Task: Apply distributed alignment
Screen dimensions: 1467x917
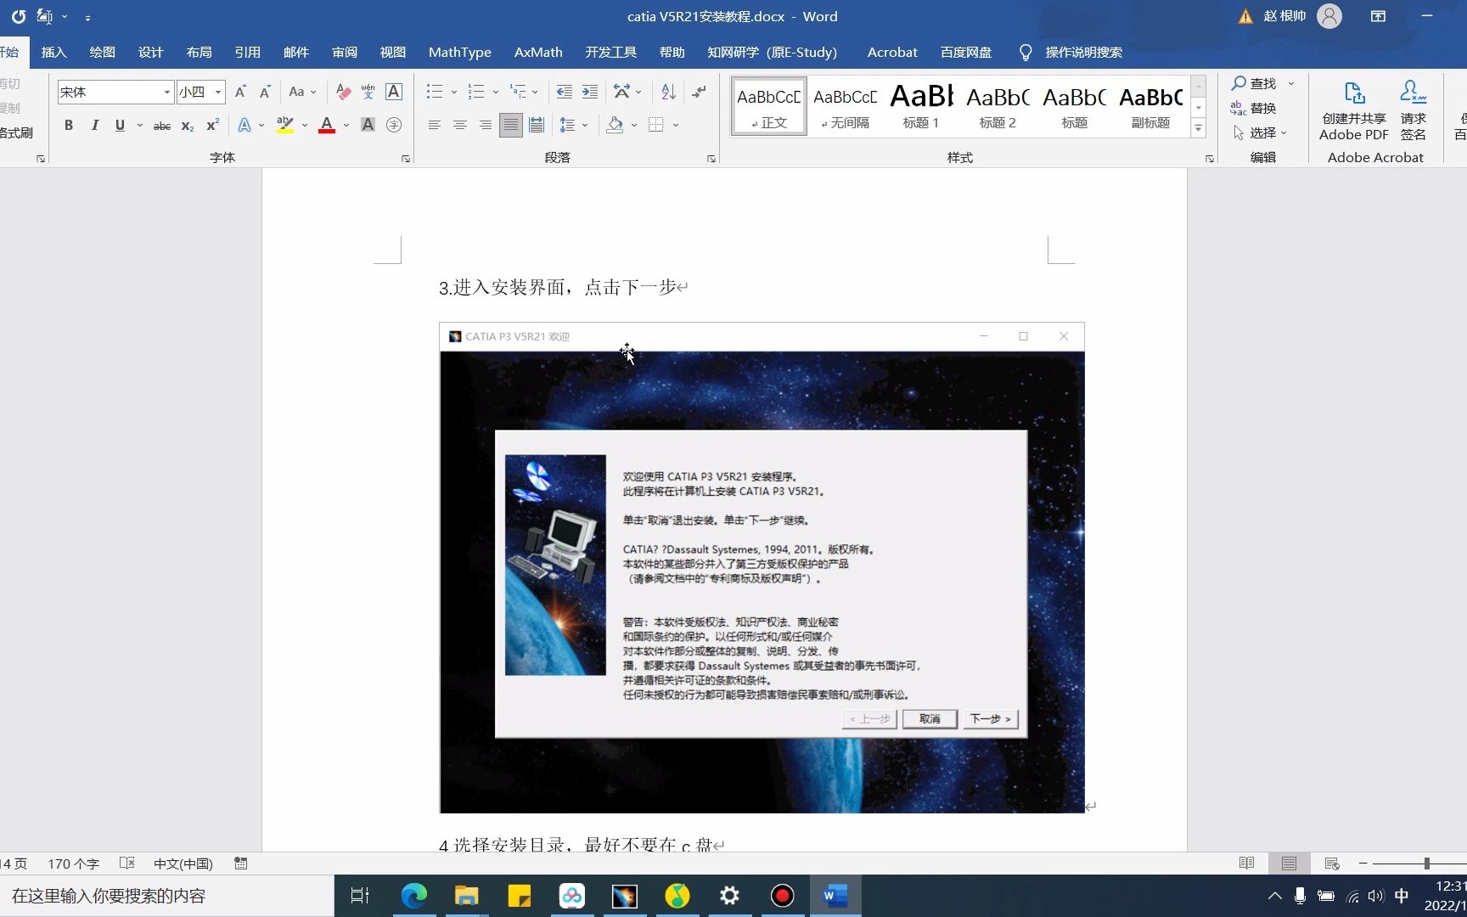Action: (537, 125)
